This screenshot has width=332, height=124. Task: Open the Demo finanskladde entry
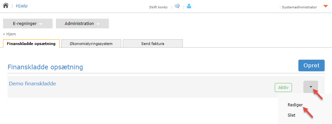pos(32,84)
